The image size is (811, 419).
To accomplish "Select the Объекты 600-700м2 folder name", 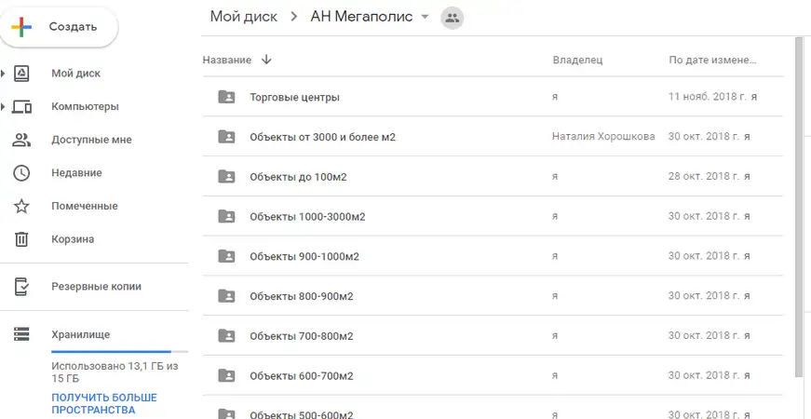I will tap(302, 376).
